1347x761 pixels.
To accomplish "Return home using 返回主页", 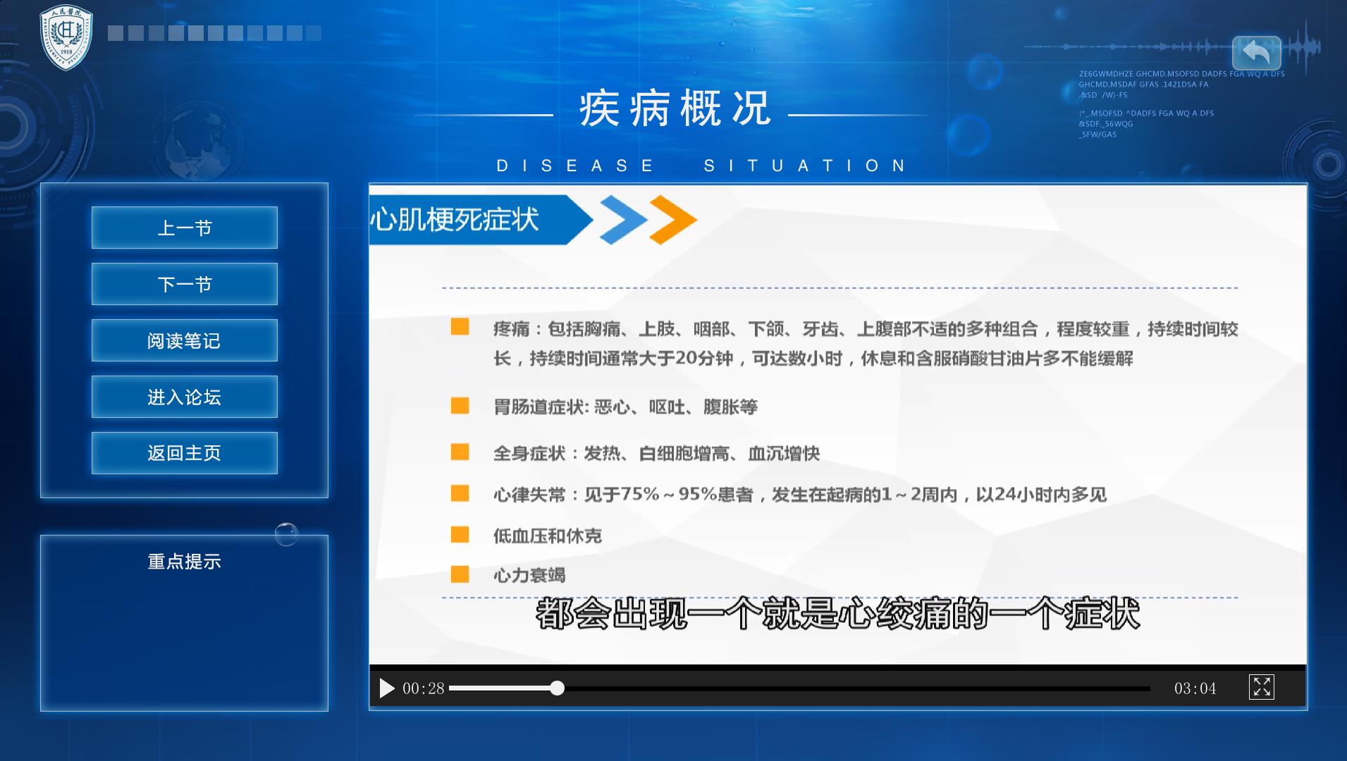I will (x=184, y=453).
